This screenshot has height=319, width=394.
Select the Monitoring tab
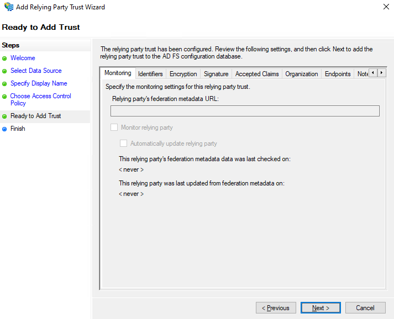pos(118,73)
